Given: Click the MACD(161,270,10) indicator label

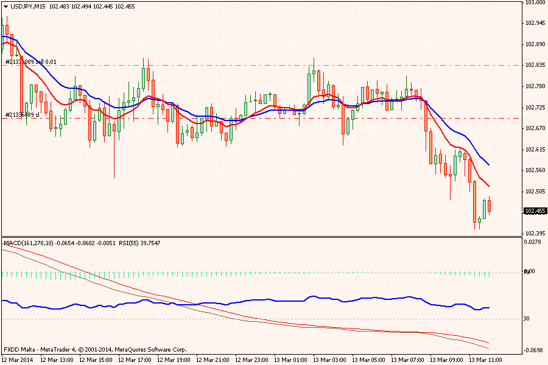Looking at the screenshot, I should 28,243.
